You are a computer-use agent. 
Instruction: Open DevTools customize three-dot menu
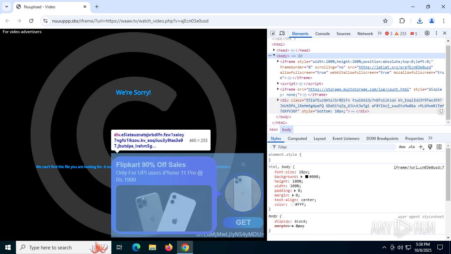coord(436,33)
